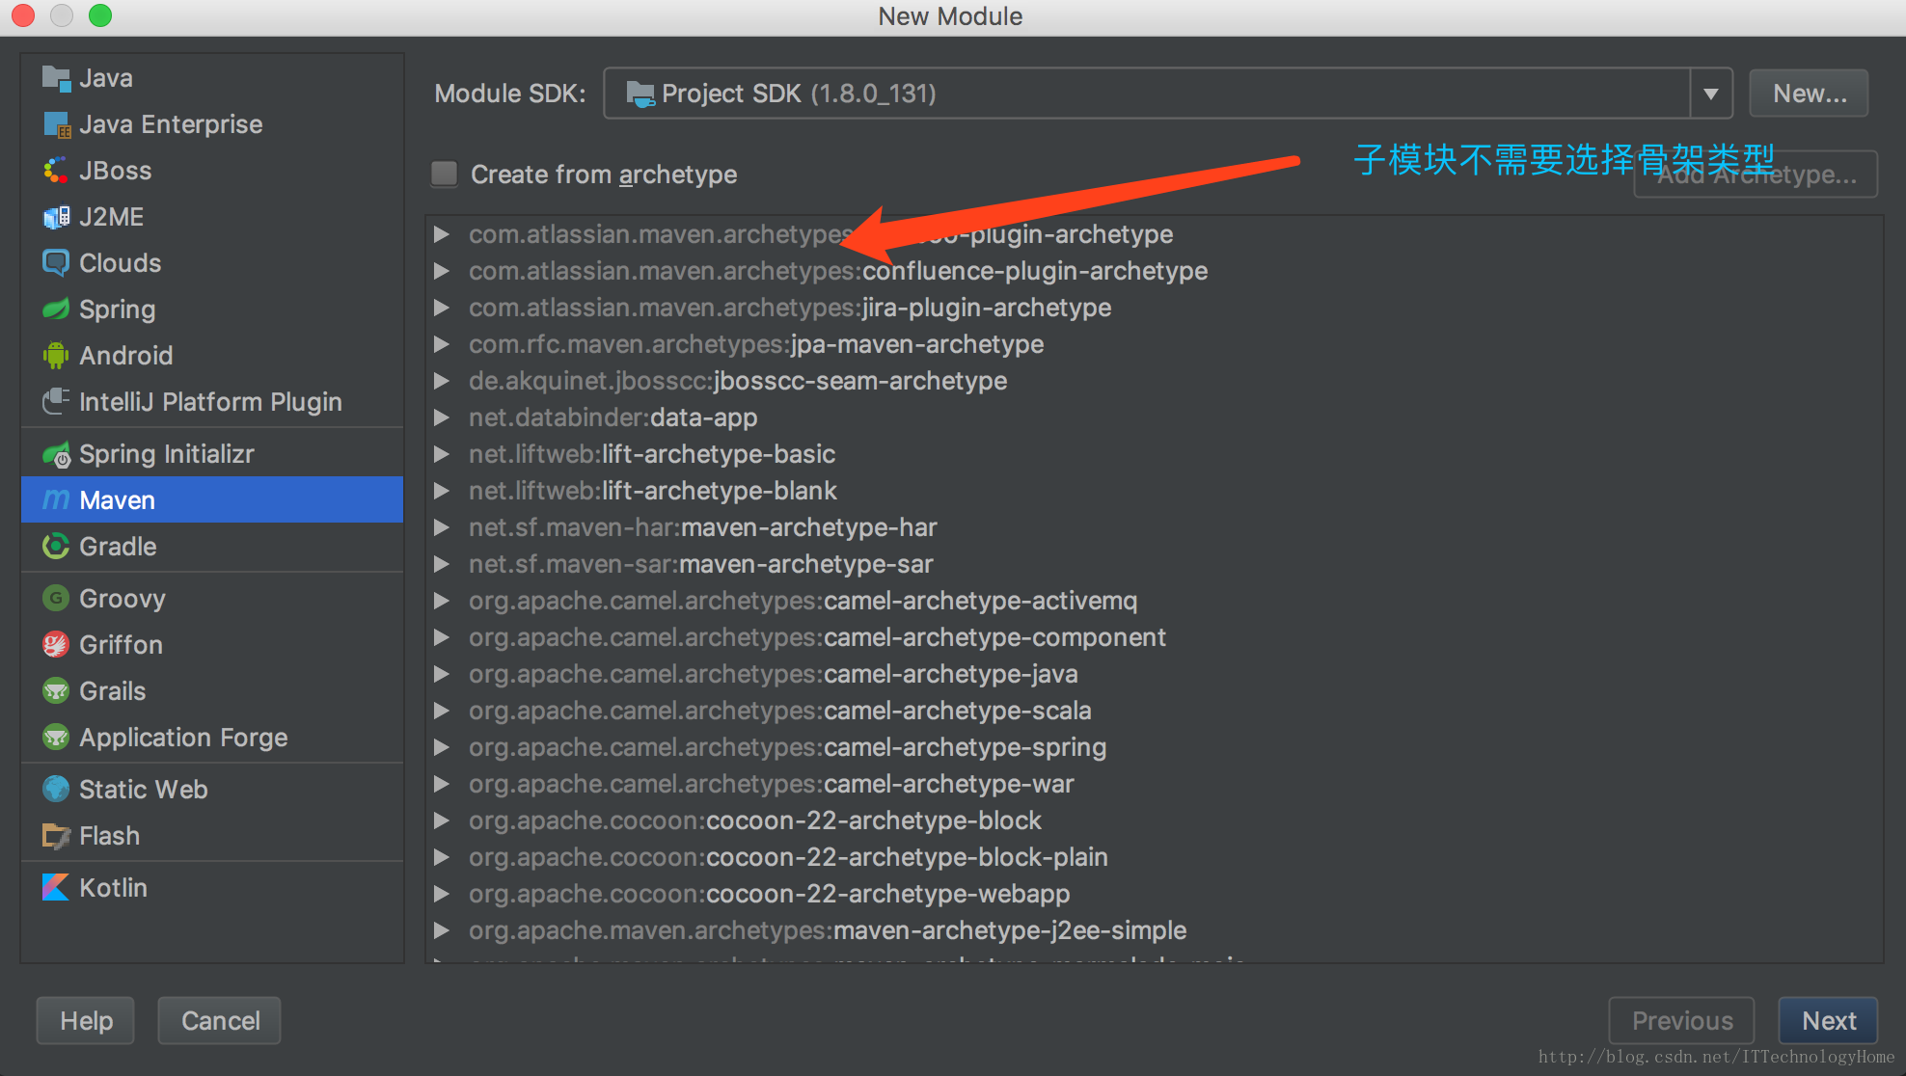
Task: Click the IntelliJ Platform Plugin icon
Action: tap(56, 401)
